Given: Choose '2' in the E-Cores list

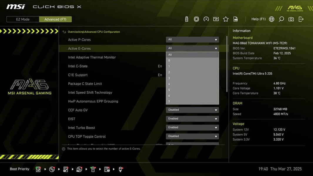Looking at the screenshot, I should 192,72.
